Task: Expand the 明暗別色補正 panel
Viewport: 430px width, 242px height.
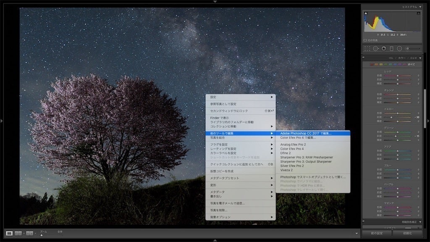Action: point(420,221)
